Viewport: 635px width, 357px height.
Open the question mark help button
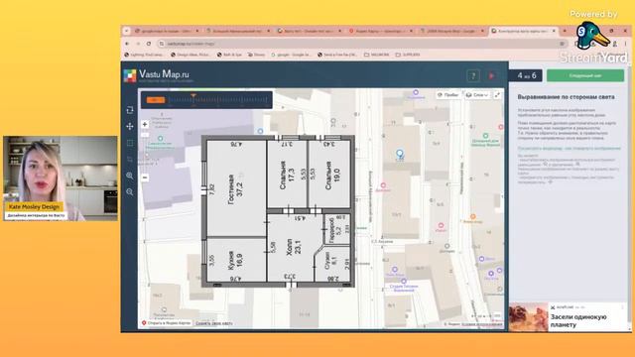coord(473,75)
